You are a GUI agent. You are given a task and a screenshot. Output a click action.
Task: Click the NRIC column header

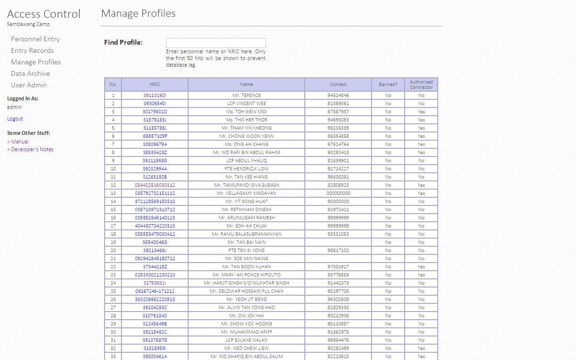tap(155, 84)
